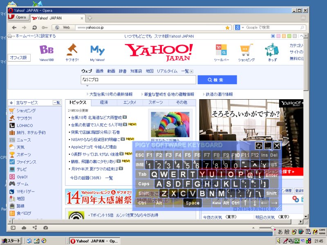Viewport: 327px width, 245px height.
Task: Toggle Caps key on software keyboard
Action: (144, 184)
